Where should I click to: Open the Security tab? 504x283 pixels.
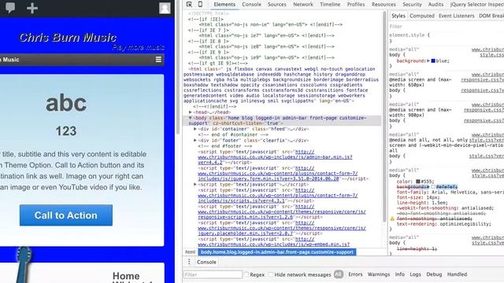pos(412,4)
